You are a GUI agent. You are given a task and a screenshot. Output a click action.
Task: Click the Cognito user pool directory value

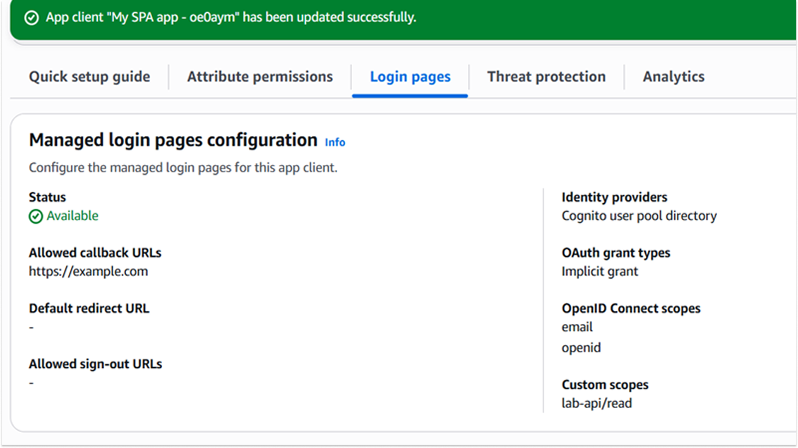coord(639,216)
